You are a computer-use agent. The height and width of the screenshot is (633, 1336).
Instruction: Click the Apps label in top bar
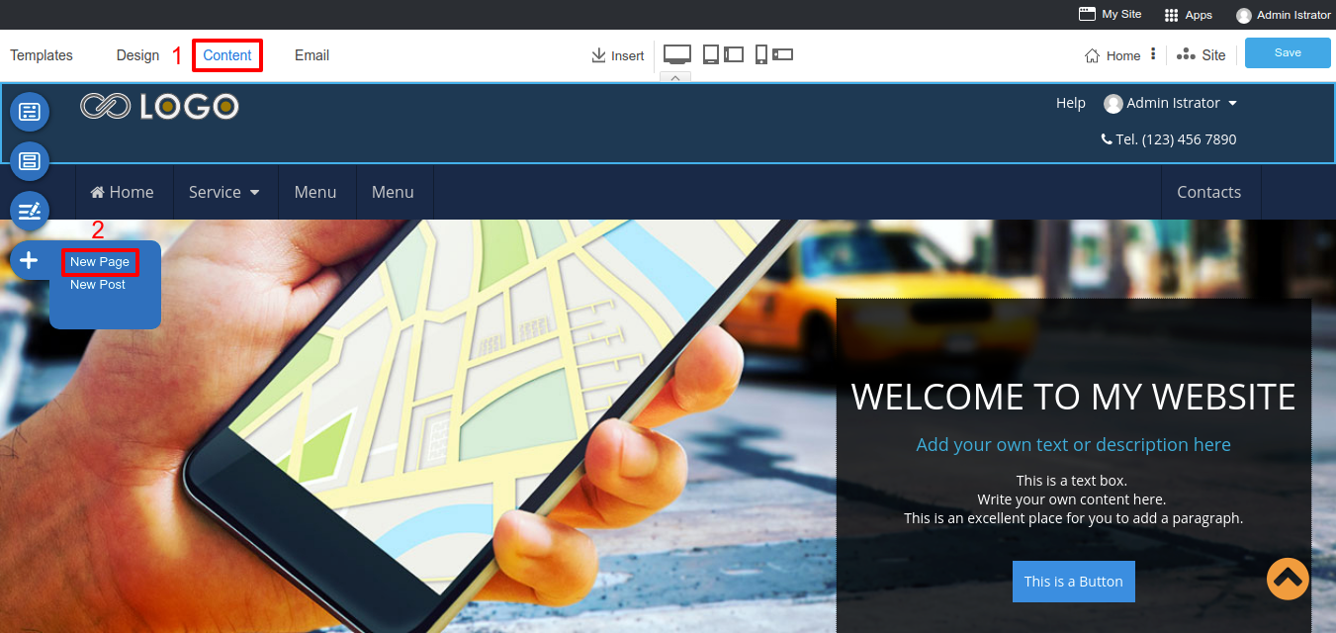1199,16
